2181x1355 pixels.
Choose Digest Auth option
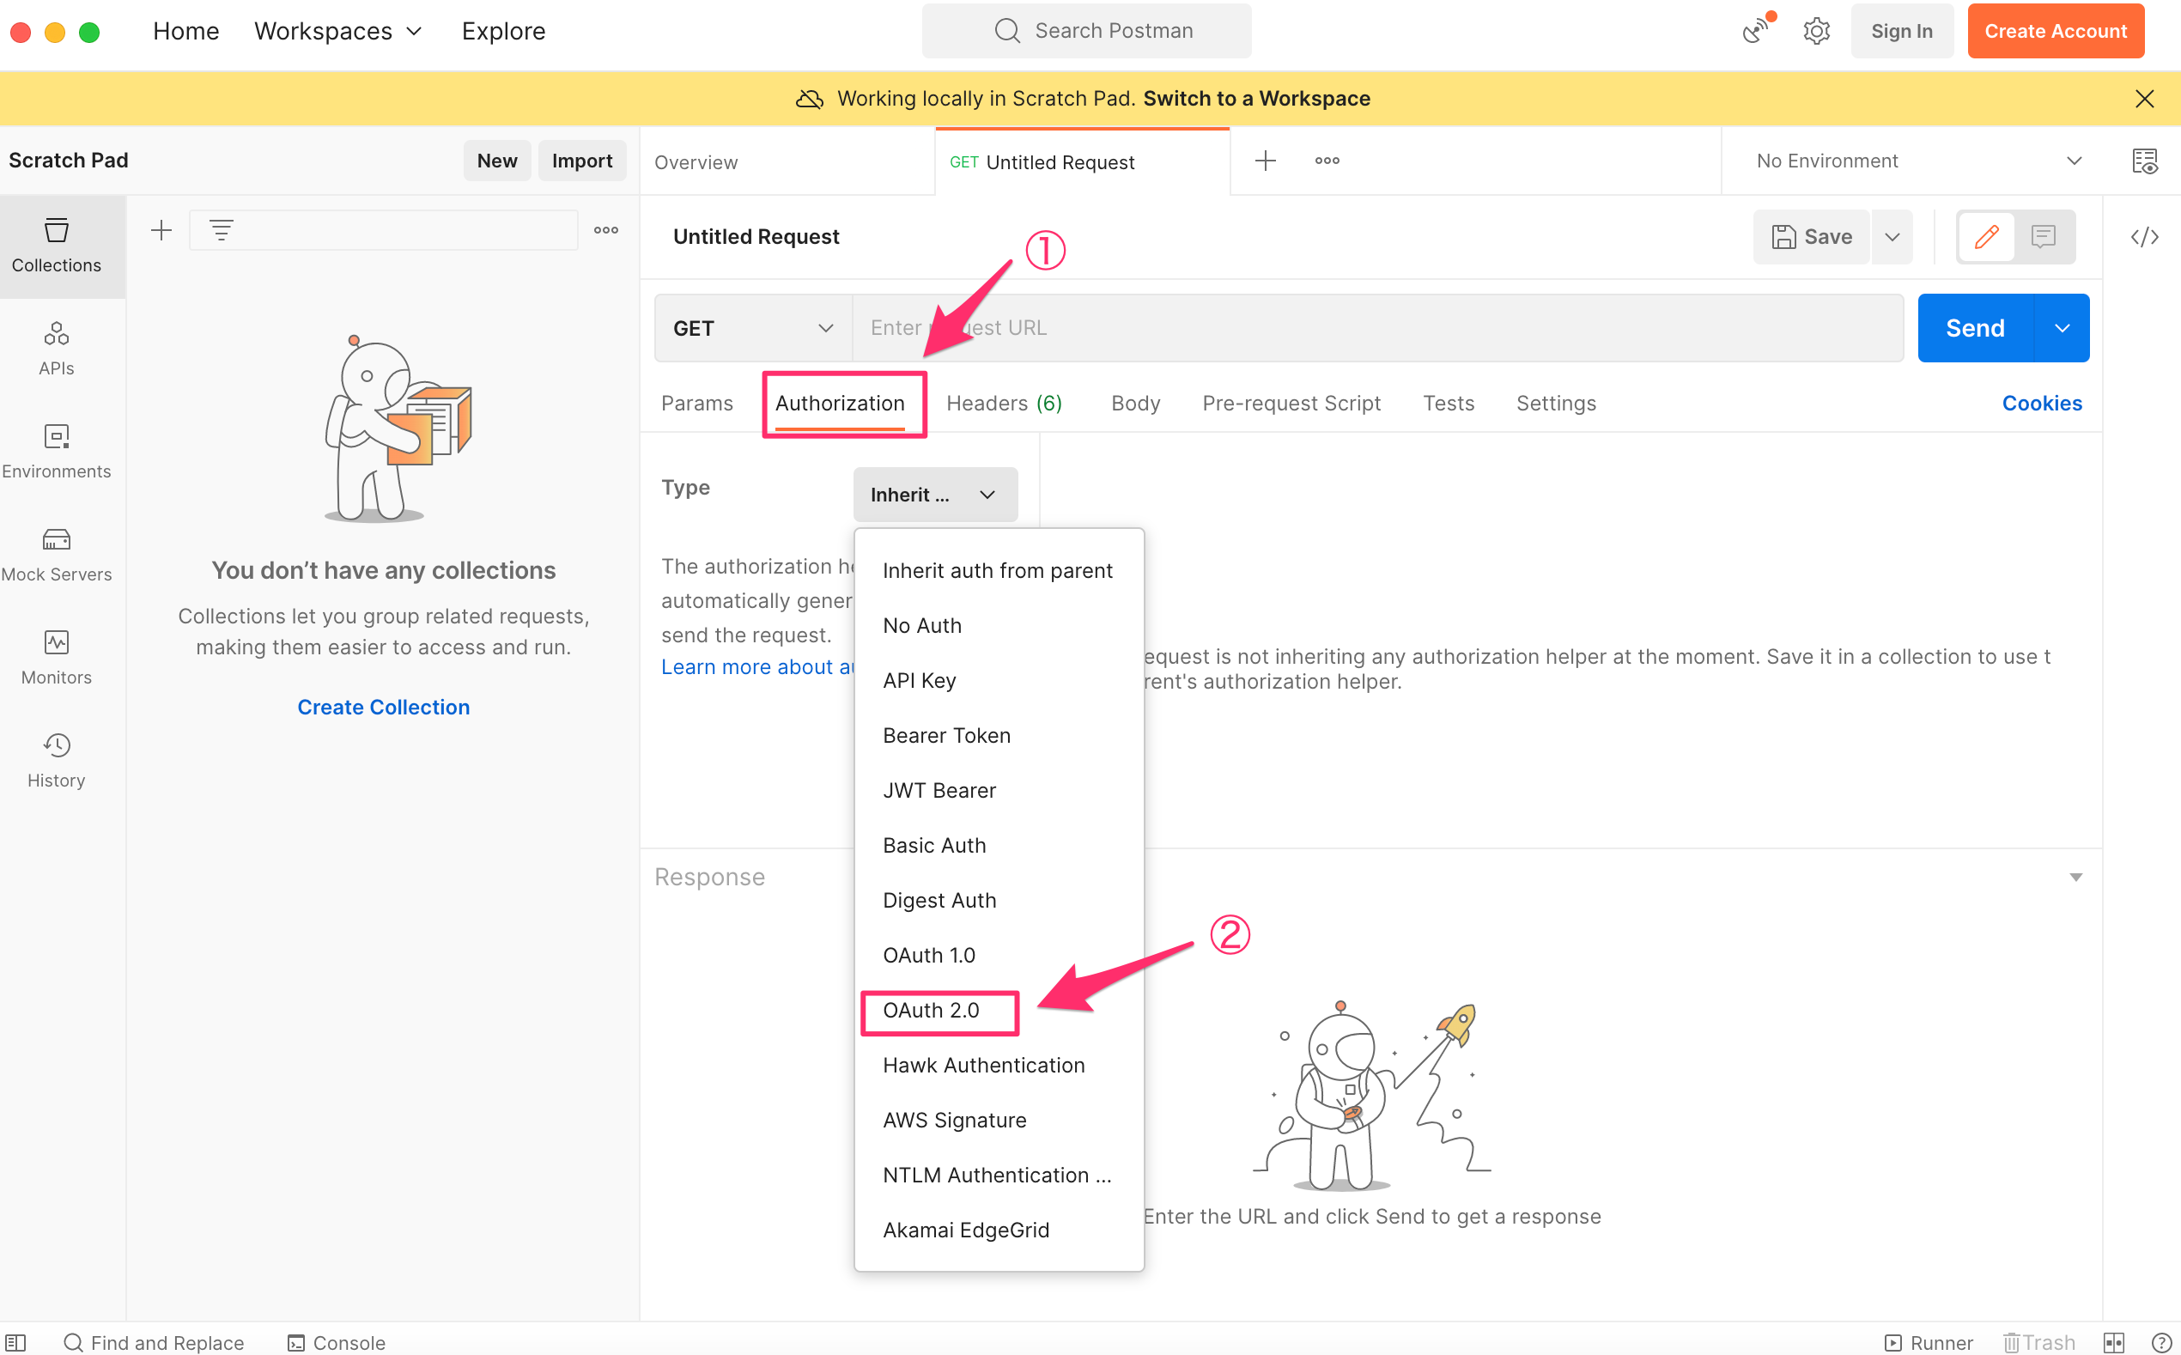[999, 900]
